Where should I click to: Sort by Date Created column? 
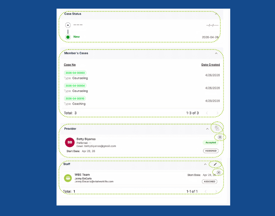point(211,65)
